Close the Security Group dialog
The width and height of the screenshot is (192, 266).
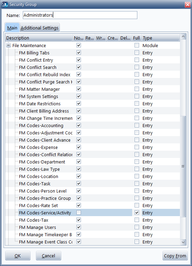pyautogui.click(x=188, y=5)
